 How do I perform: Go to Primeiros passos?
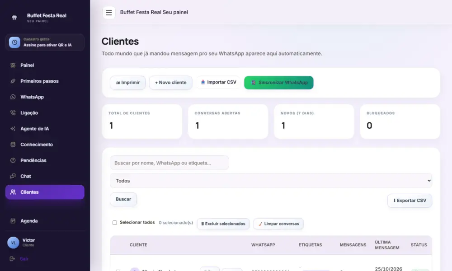[x=45, y=81]
